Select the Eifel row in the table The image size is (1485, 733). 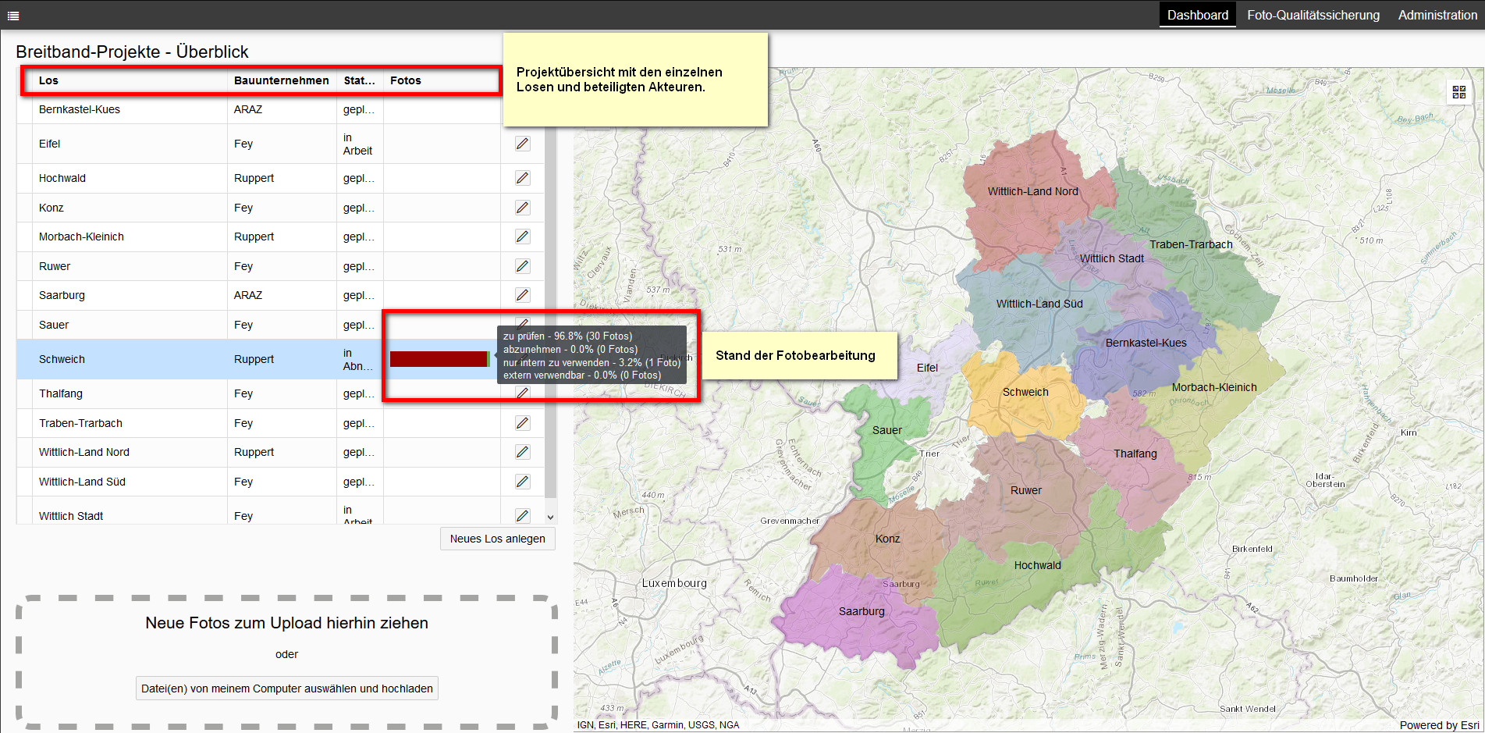pos(281,144)
